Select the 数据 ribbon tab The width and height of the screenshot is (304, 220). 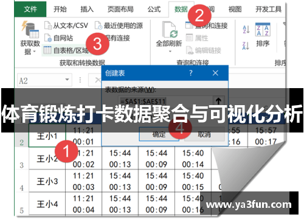point(181,9)
